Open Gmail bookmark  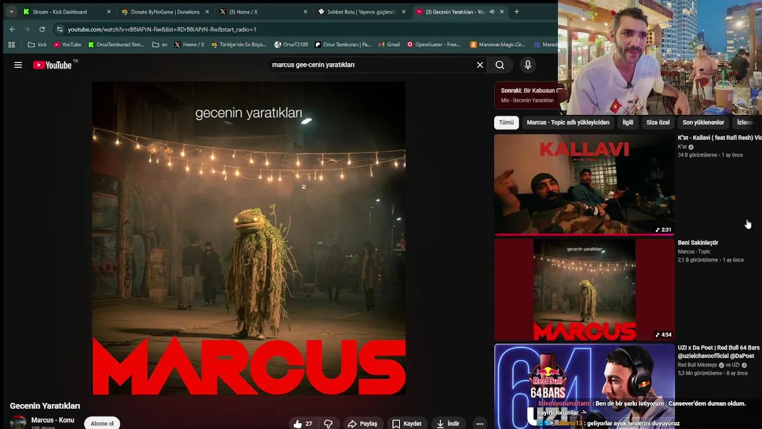click(x=388, y=44)
